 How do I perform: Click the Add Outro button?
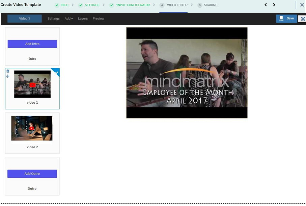coord(32,174)
